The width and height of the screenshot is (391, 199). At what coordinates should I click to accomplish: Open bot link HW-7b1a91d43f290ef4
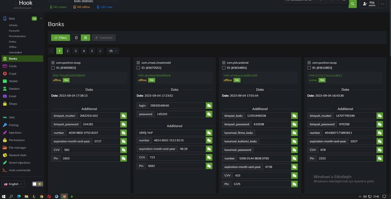(69, 75)
